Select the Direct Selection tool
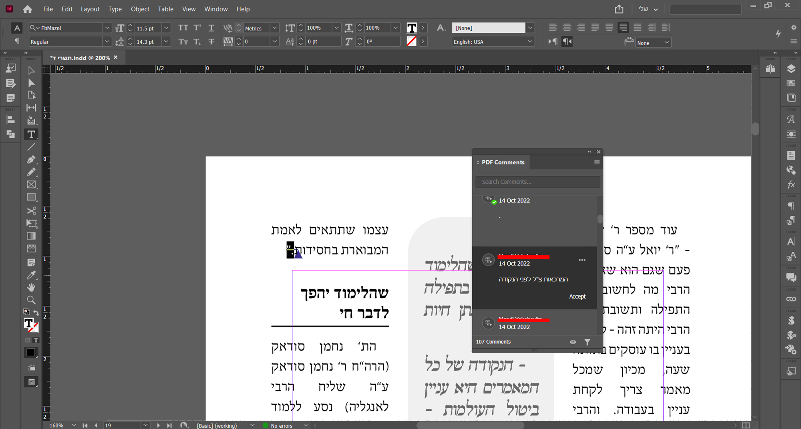 click(x=31, y=83)
